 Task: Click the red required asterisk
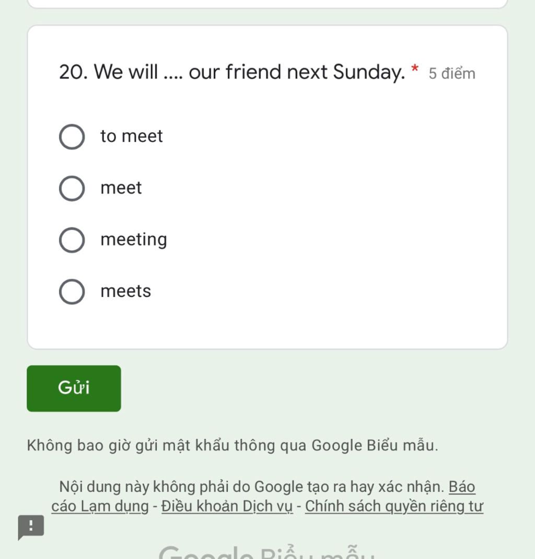(414, 68)
